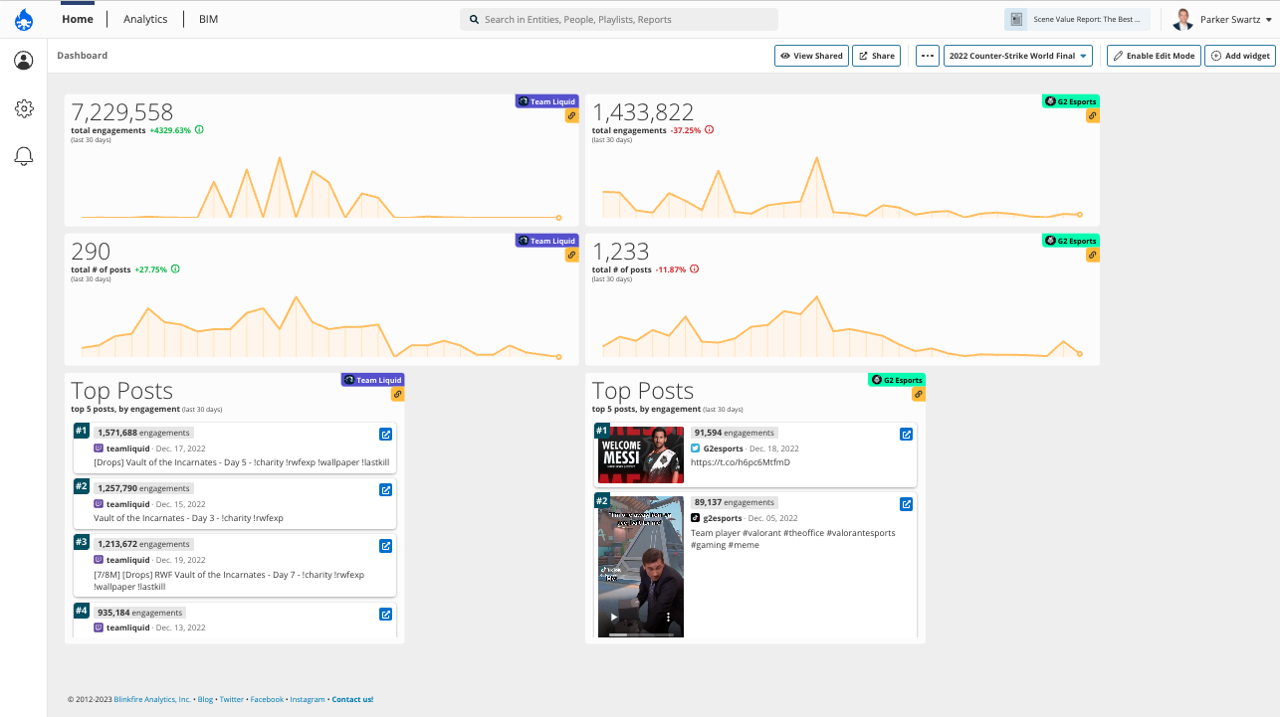This screenshot has height=717, width=1280.
Task: Open the three-dots more options button
Action: [928, 56]
